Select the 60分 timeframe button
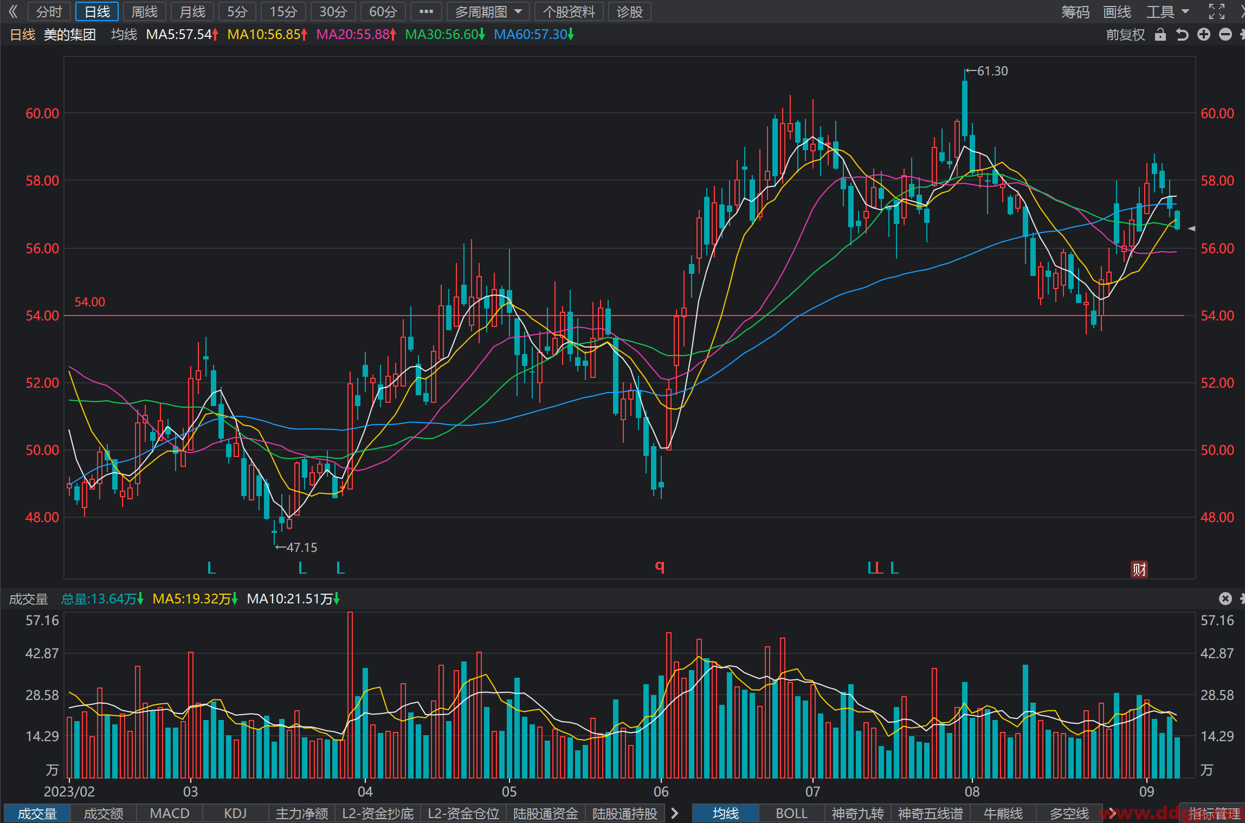This screenshot has height=823, width=1245. pos(383,11)
